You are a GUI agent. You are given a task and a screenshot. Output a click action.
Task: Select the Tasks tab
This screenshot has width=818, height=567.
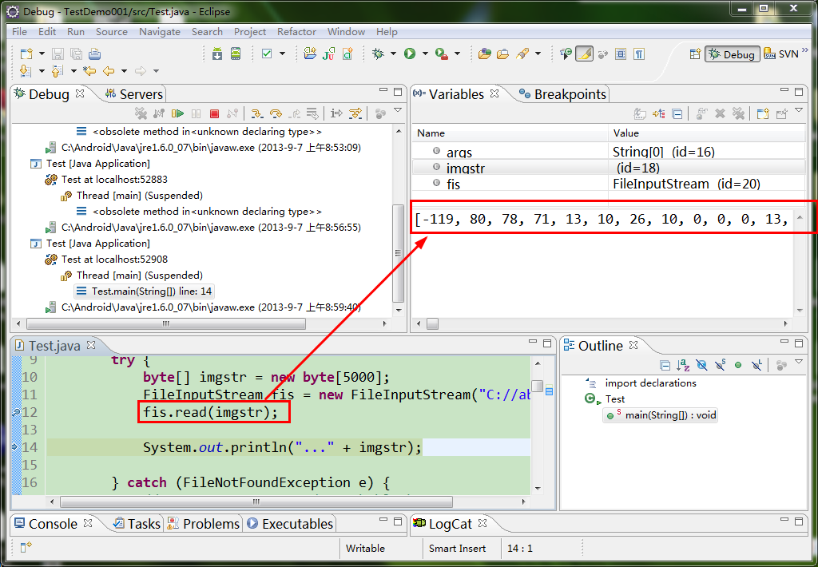pyautogui.click(x=137, y=524)
